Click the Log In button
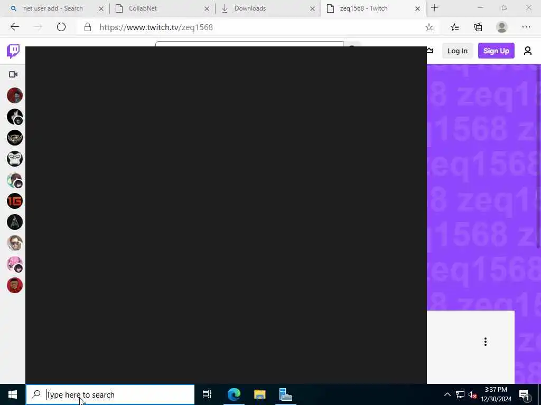 click(x=457, y=51)
